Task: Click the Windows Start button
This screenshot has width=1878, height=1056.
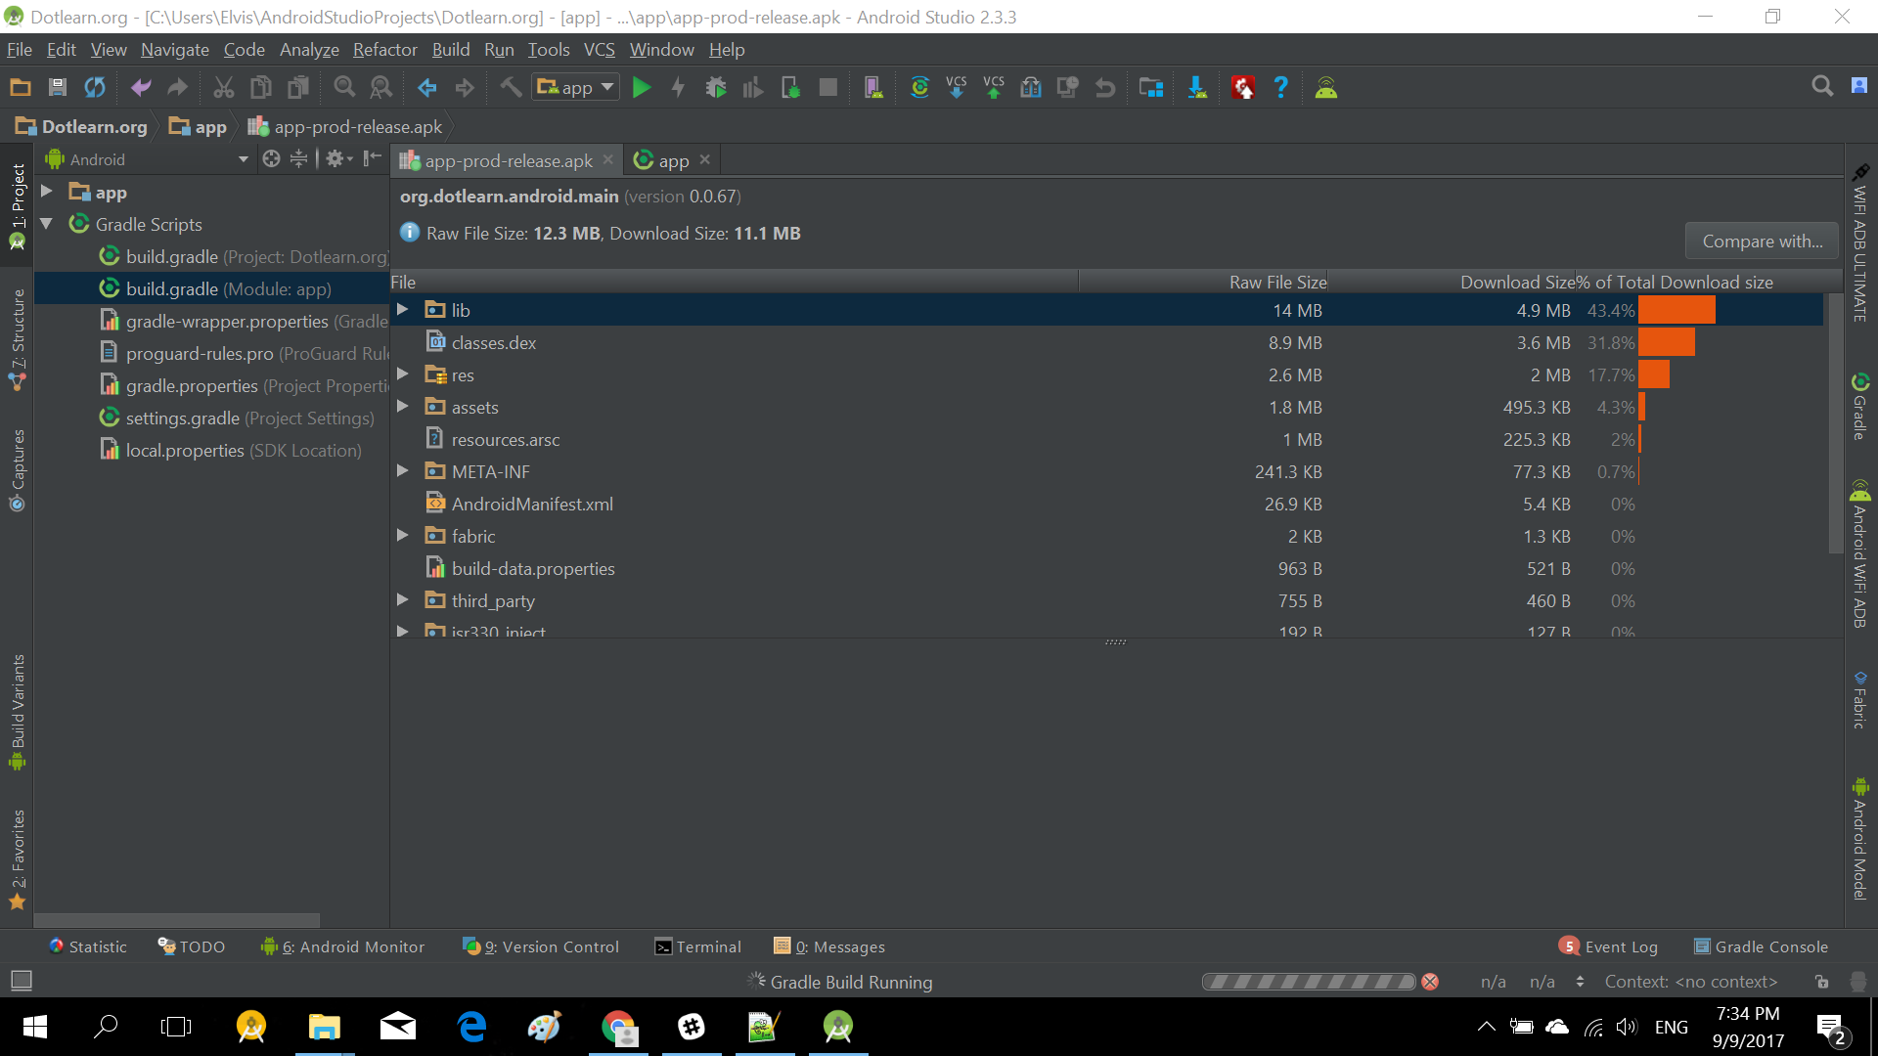Action: [34, 1027]
